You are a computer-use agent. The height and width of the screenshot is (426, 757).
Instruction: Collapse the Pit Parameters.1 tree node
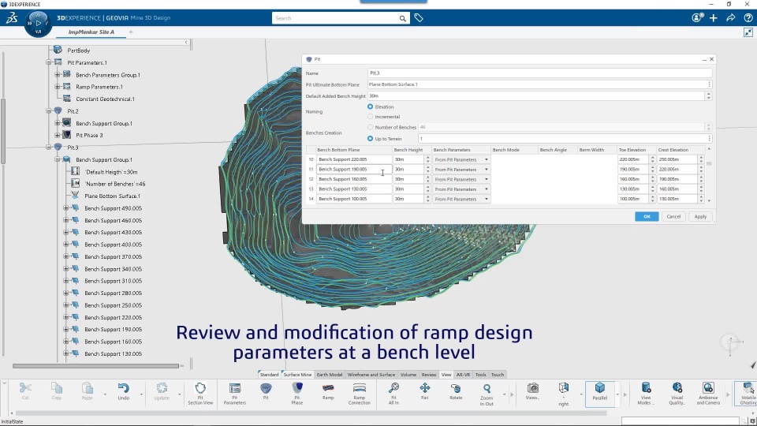pyautogui.click(x=49, y=62)
